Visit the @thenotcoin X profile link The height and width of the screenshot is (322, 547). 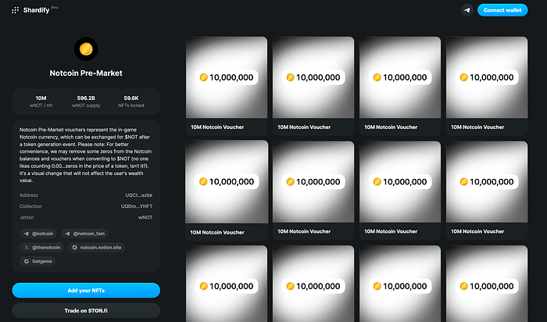(42, 247)
